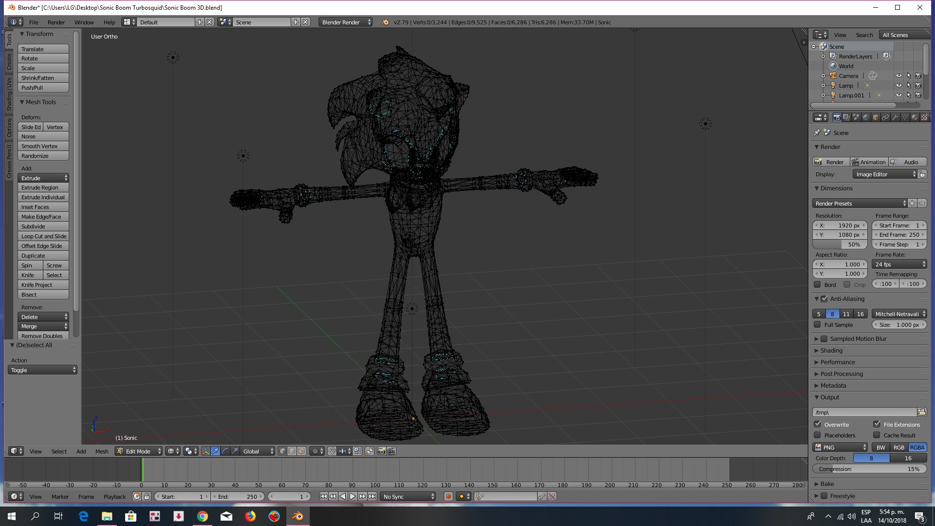Click the Animation render button
Viewport: 935px width, 526px height.
tap(869, 162)
